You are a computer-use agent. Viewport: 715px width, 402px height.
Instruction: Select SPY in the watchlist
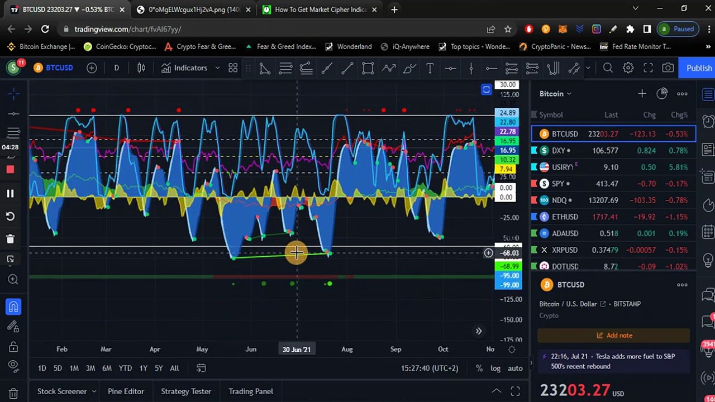click(x=614, y=184)
